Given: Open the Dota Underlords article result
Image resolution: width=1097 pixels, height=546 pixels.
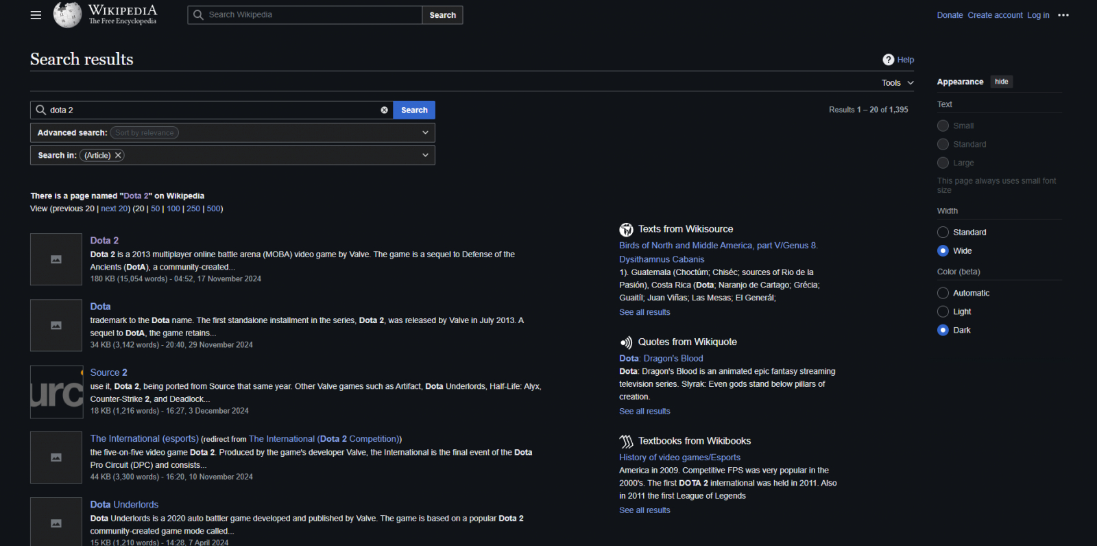Looking at the screenshot, I should pyautogui.click(x=124, y=504).
